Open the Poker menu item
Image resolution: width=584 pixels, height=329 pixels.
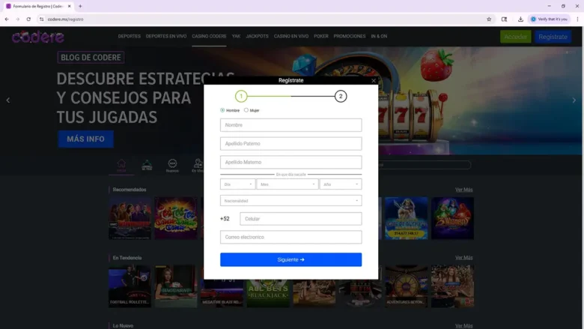pyautogui.click(x=321, y=37)
